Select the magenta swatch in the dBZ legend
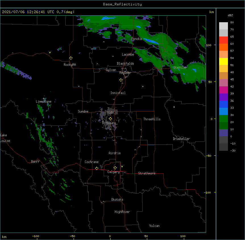The width and height of the screenshot is (245, 240). point(223,90)
